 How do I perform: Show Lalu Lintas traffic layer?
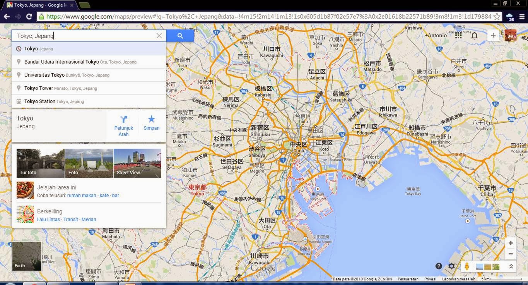pyautogui.click(x=48, y=220)
